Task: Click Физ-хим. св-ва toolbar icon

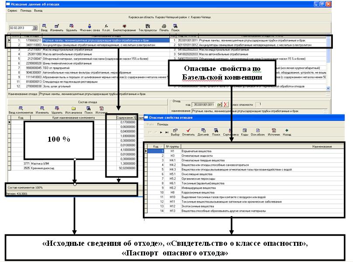Action: pos(89,28)
